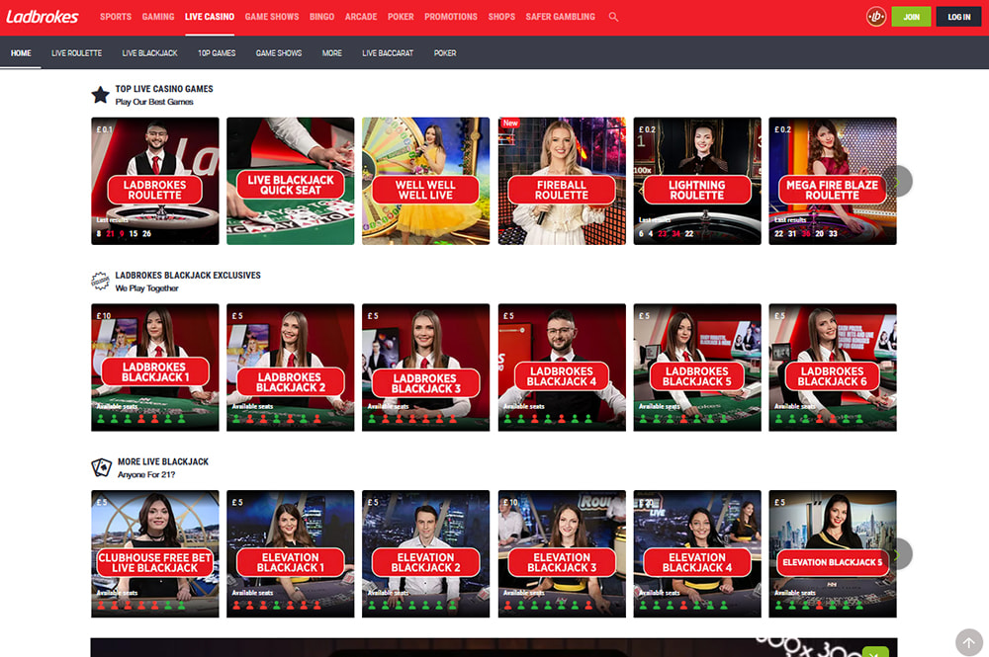The image size is (989, 657).
Task: Open the Ladbrokes Blackjack 1 table
Action: click(x=155, y=368)
